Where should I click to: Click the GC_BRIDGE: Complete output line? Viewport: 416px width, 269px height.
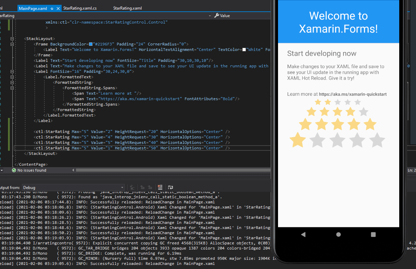click(91, 253)
